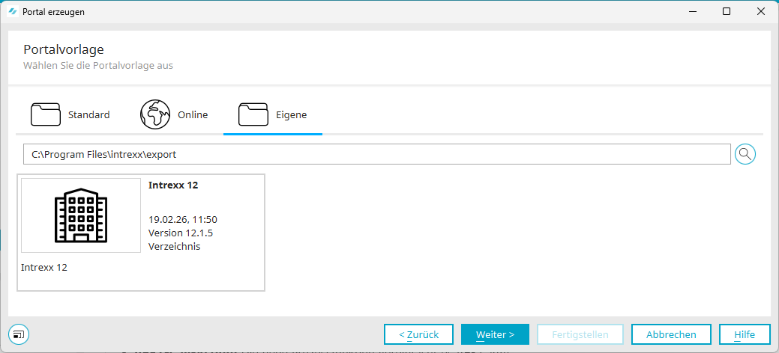Screen dimensions: 779x353
Task: Click the Intrexx app icon in title bar
Action: pyautogui.click(x=12, y=11)
